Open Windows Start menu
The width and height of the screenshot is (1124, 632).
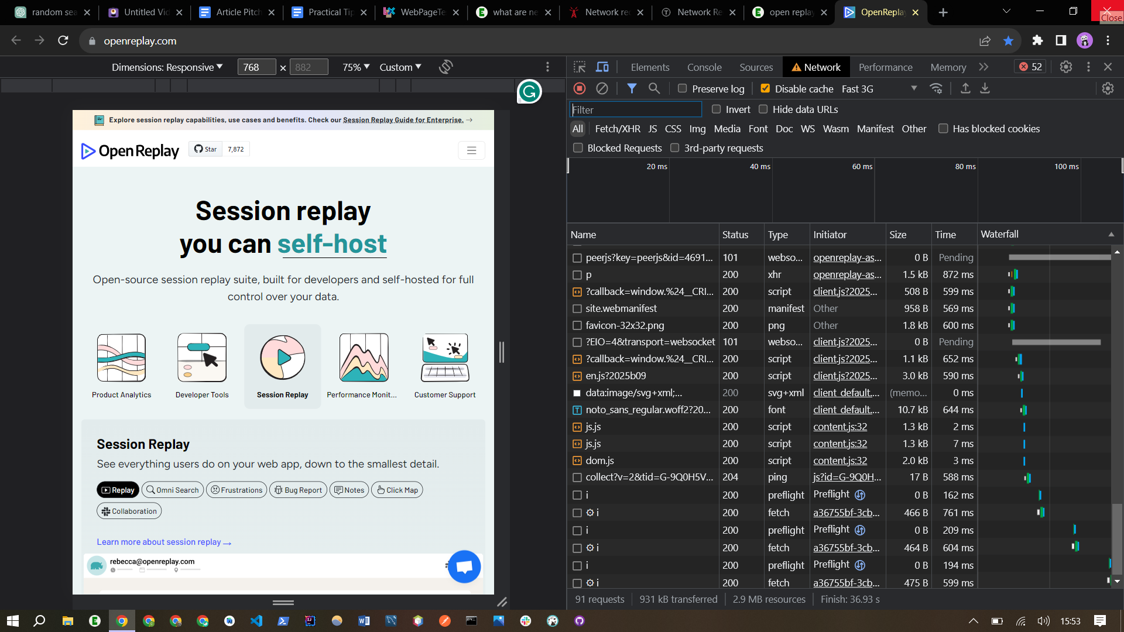(13, 621)
